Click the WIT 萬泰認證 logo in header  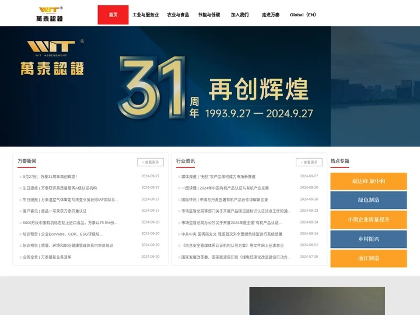[50, 14]
